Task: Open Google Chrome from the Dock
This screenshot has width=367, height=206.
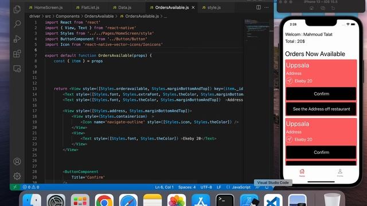Action: (x=104, y=200)
